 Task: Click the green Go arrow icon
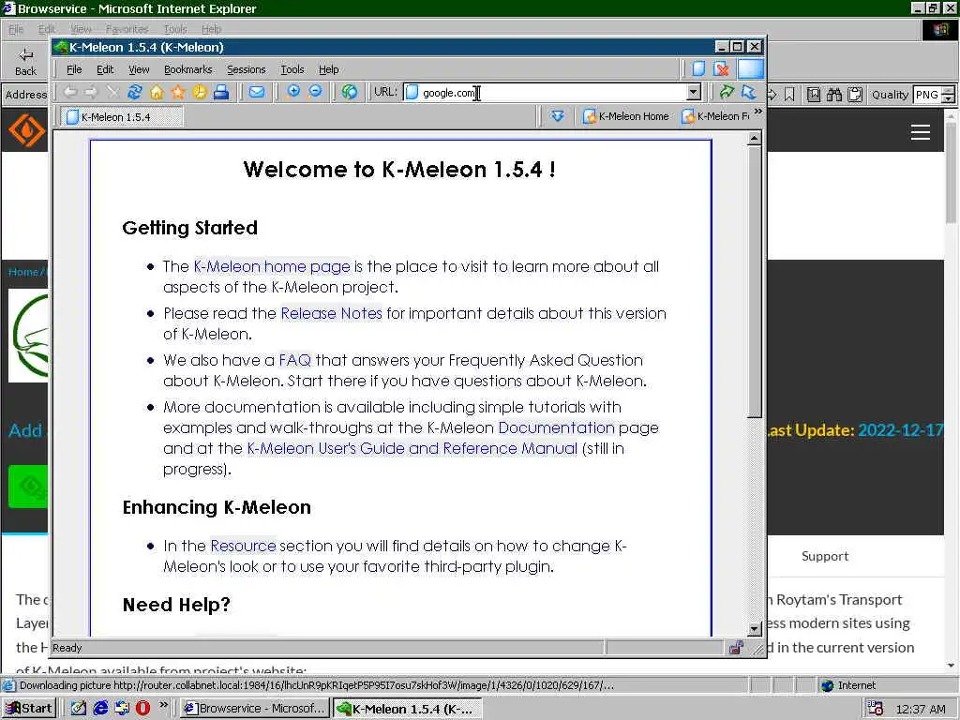[727, 93]
